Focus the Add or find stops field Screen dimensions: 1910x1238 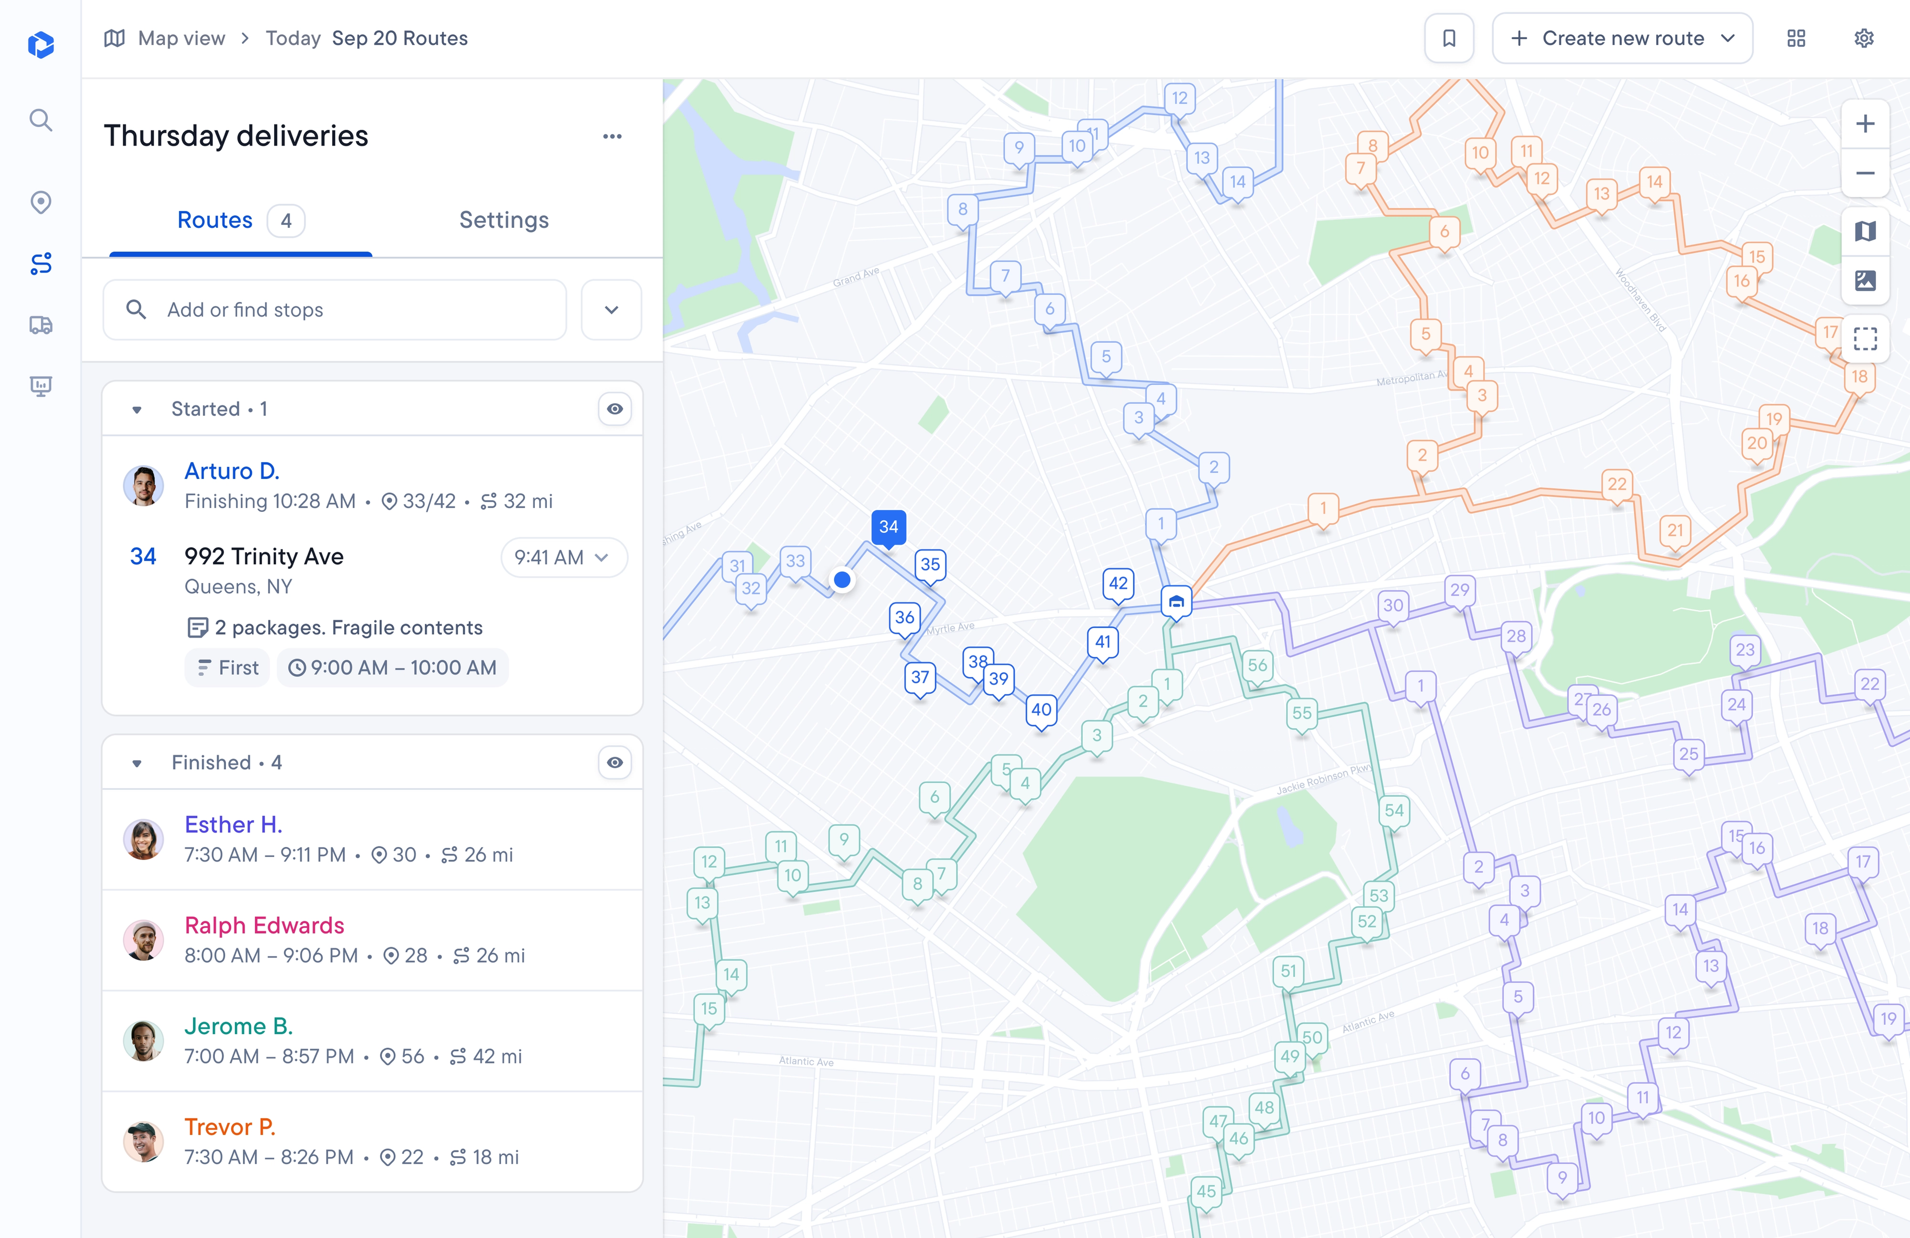(335, 310)
